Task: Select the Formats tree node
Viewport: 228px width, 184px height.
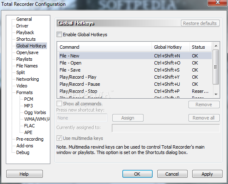Action: [x=25, y=92]
